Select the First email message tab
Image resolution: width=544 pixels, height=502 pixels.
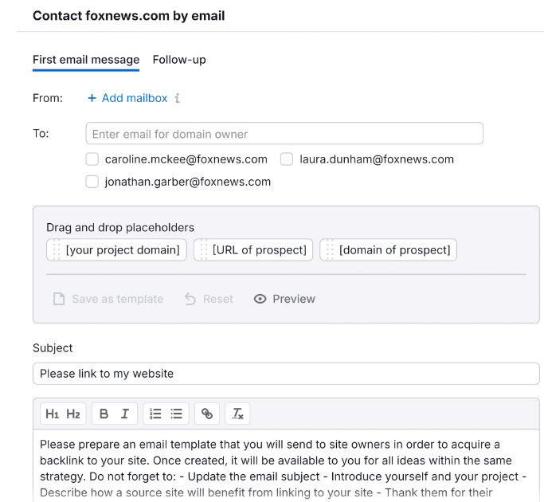coord(86,60)
